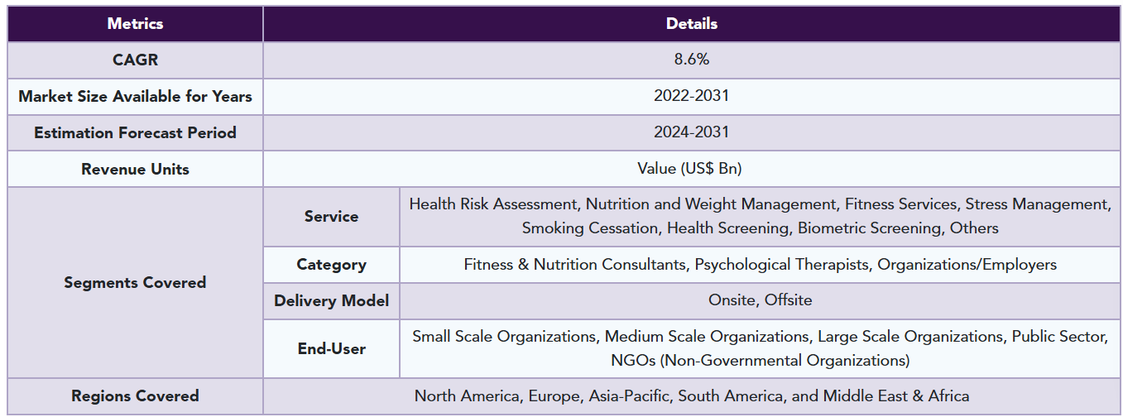The image size is (1123, 417).
Task: Select the Segments Covered cell
Action: (x=135, y=283)
